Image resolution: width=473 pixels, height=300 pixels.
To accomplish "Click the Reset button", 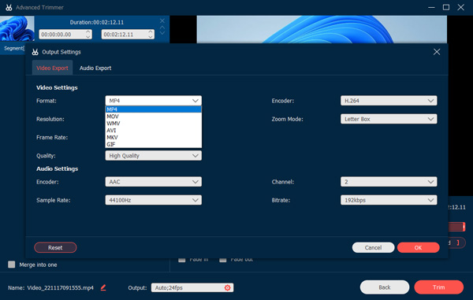I will tap(55, 247).
